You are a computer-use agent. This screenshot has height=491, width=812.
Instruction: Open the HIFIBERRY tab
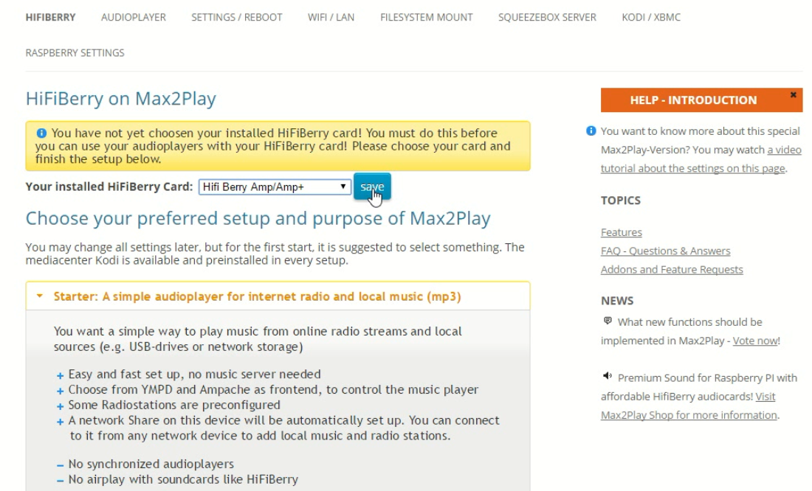50,17
